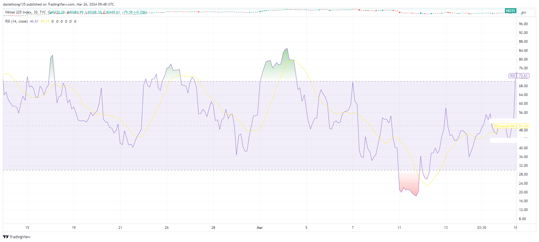The width and height of the screenshot is (539, 242).
Task: Click the '15' date on the time axis
Action: tap(27, 227)
